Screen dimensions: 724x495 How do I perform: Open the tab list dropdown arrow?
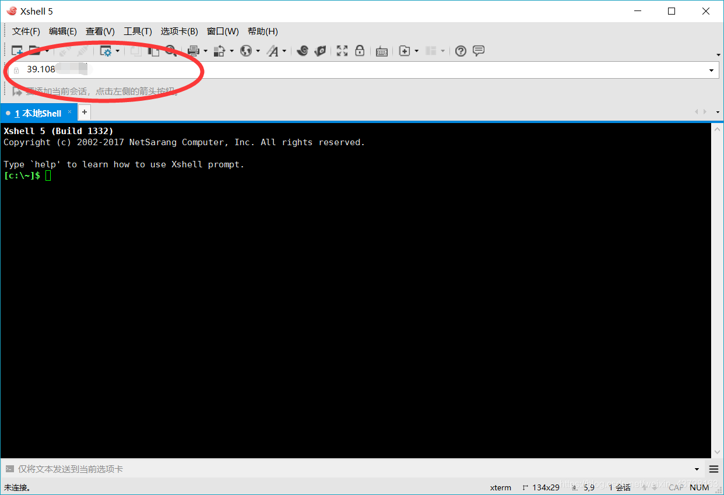click(x=718, y=112)
